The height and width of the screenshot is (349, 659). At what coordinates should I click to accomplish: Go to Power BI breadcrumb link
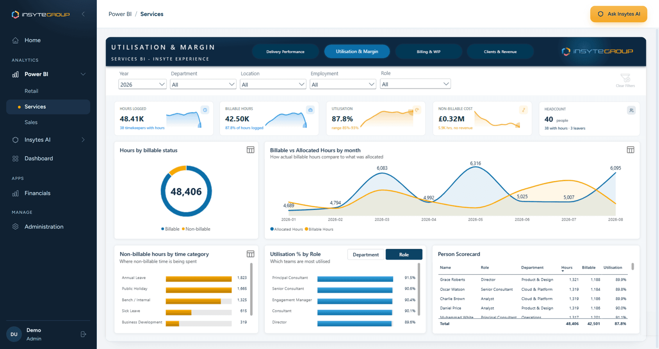pos(120,14)
